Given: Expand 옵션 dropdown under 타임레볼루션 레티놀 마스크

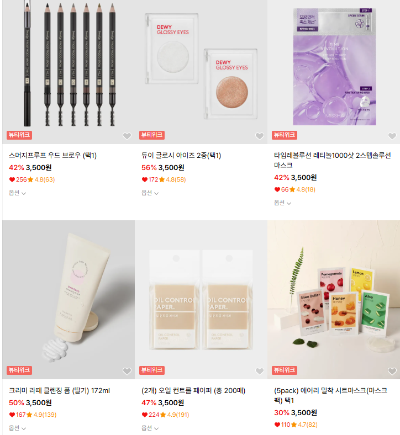Looking at the screenshot, I should (282, 203).
